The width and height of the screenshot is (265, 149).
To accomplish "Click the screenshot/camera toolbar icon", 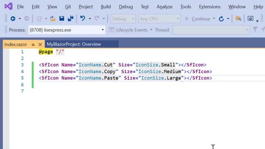I will tap(251, 18).
